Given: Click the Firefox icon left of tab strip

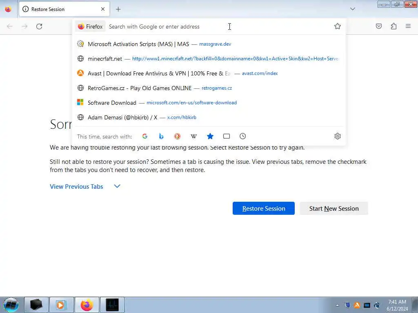Looking at the screenshot, I should tap(8, 9).
